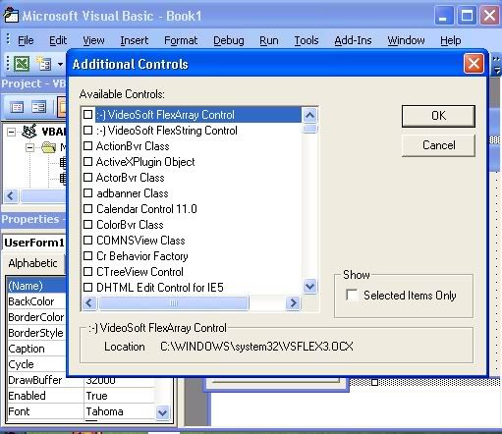The image size is (502, 434).
Task: Open the Insert menu
Action: 134,40
